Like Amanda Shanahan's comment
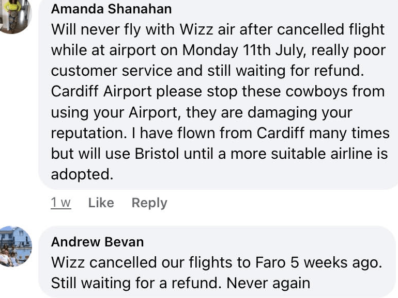This screenshot has height=298, width=398. coord(101,203)
